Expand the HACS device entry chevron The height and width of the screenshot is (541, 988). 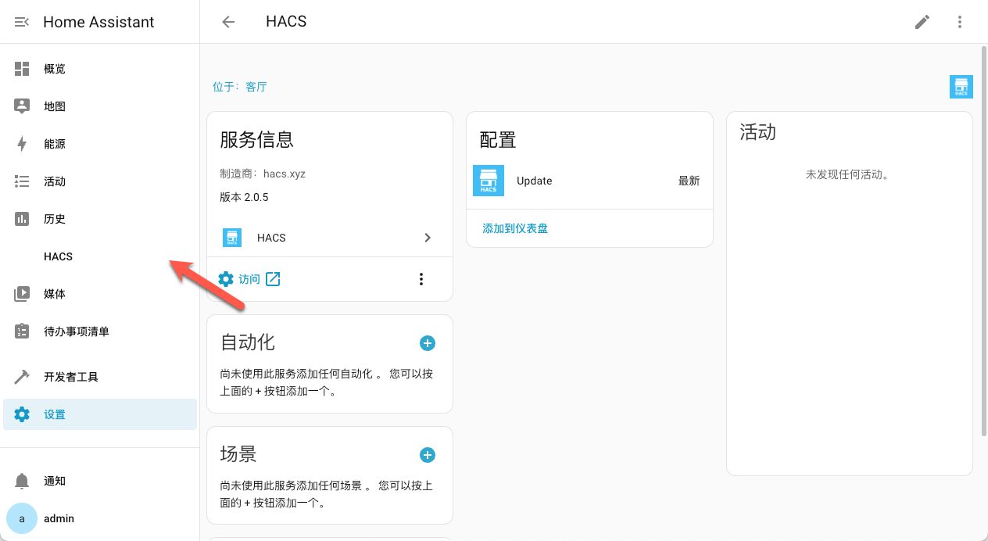[x=428, y=238]
